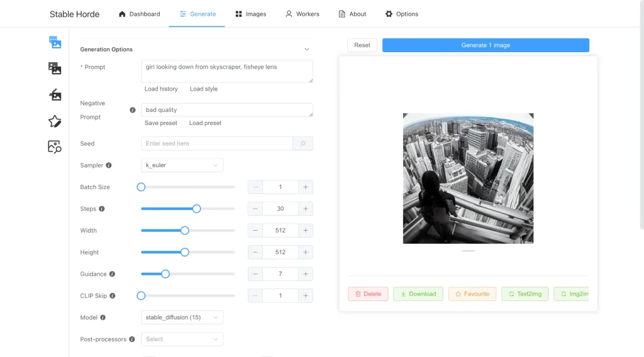Screen dimensions: 644x357
Task: Click the Negative Prompt info icon
Action: (132, 110)
